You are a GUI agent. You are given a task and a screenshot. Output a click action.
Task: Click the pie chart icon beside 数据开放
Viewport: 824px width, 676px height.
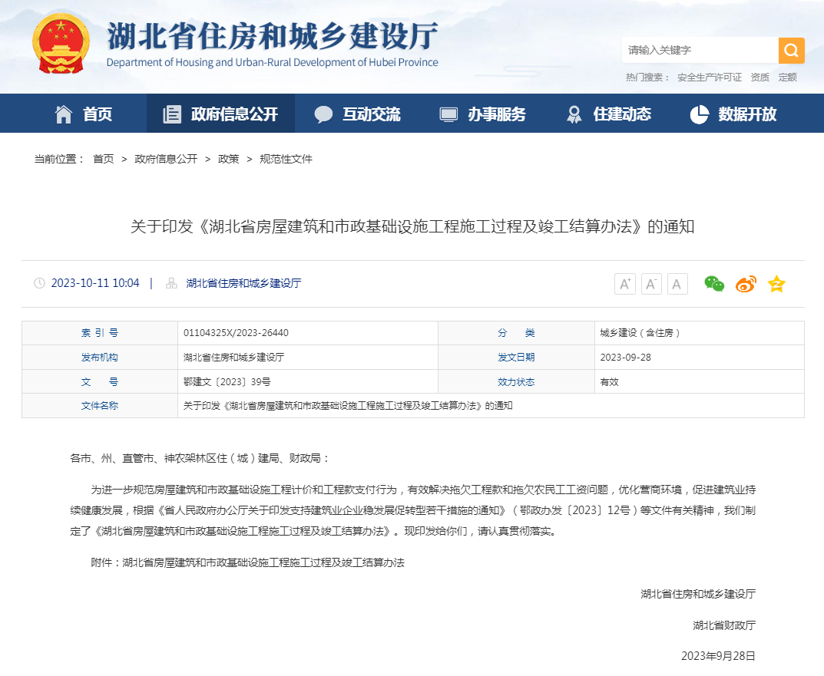(x=699, y=114)
